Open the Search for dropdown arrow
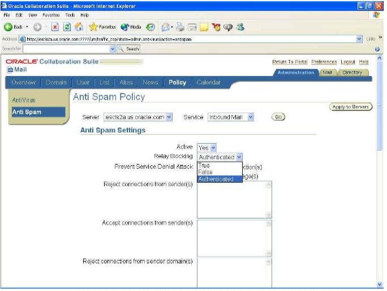387x291 pixels. click(113, 49)
